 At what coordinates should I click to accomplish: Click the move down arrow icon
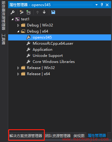point(44,12)
